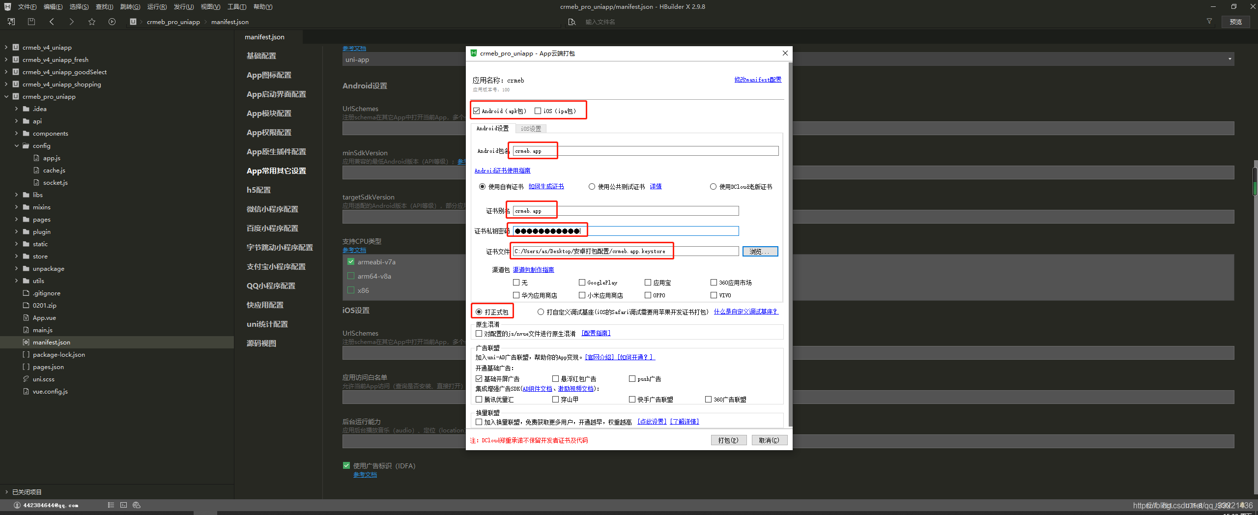Click the user account icon in status bar

click(17, 505)
